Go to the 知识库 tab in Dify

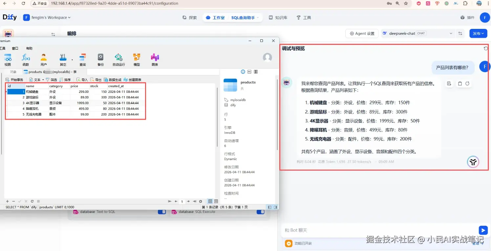278,18
